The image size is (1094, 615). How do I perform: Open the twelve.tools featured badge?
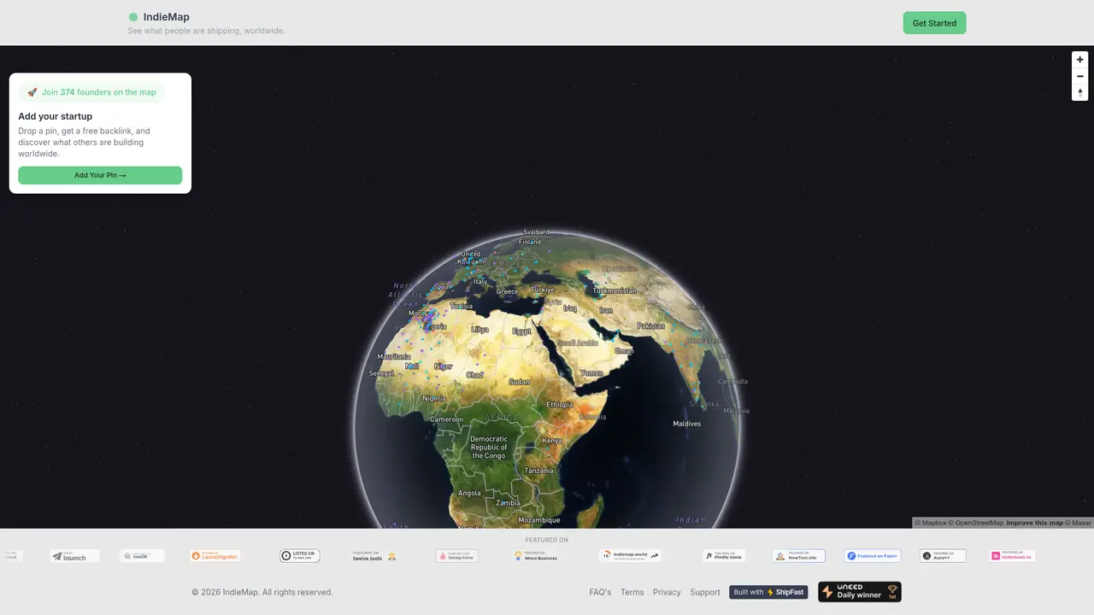pos(374,556)
